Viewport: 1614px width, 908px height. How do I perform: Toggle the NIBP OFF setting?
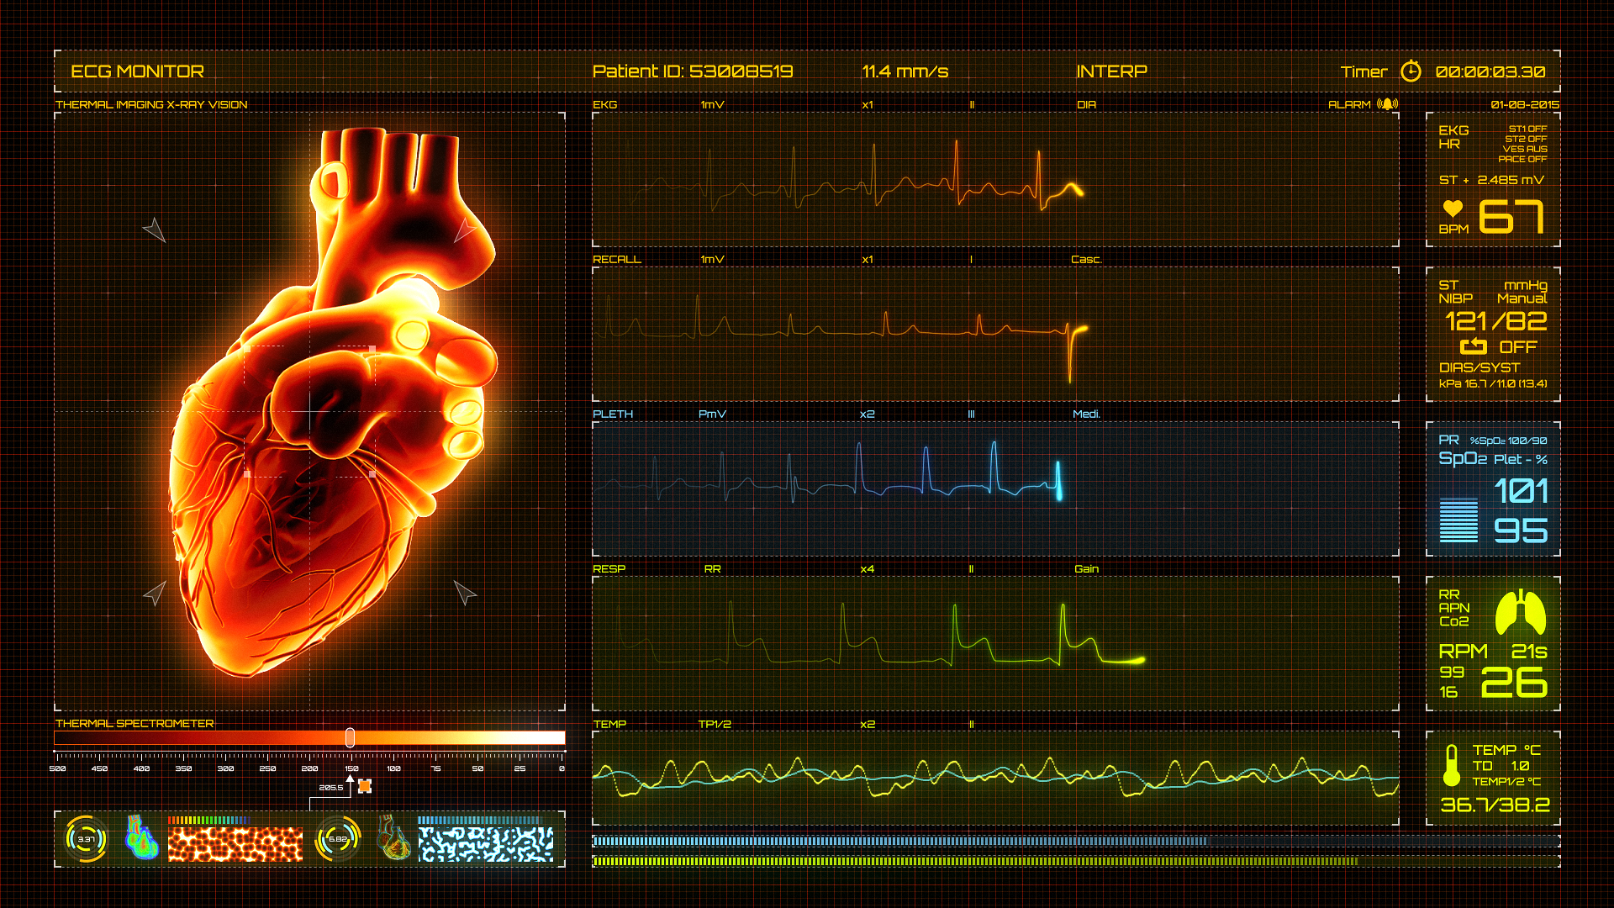pyautogui.click(x=1517, y=347)
